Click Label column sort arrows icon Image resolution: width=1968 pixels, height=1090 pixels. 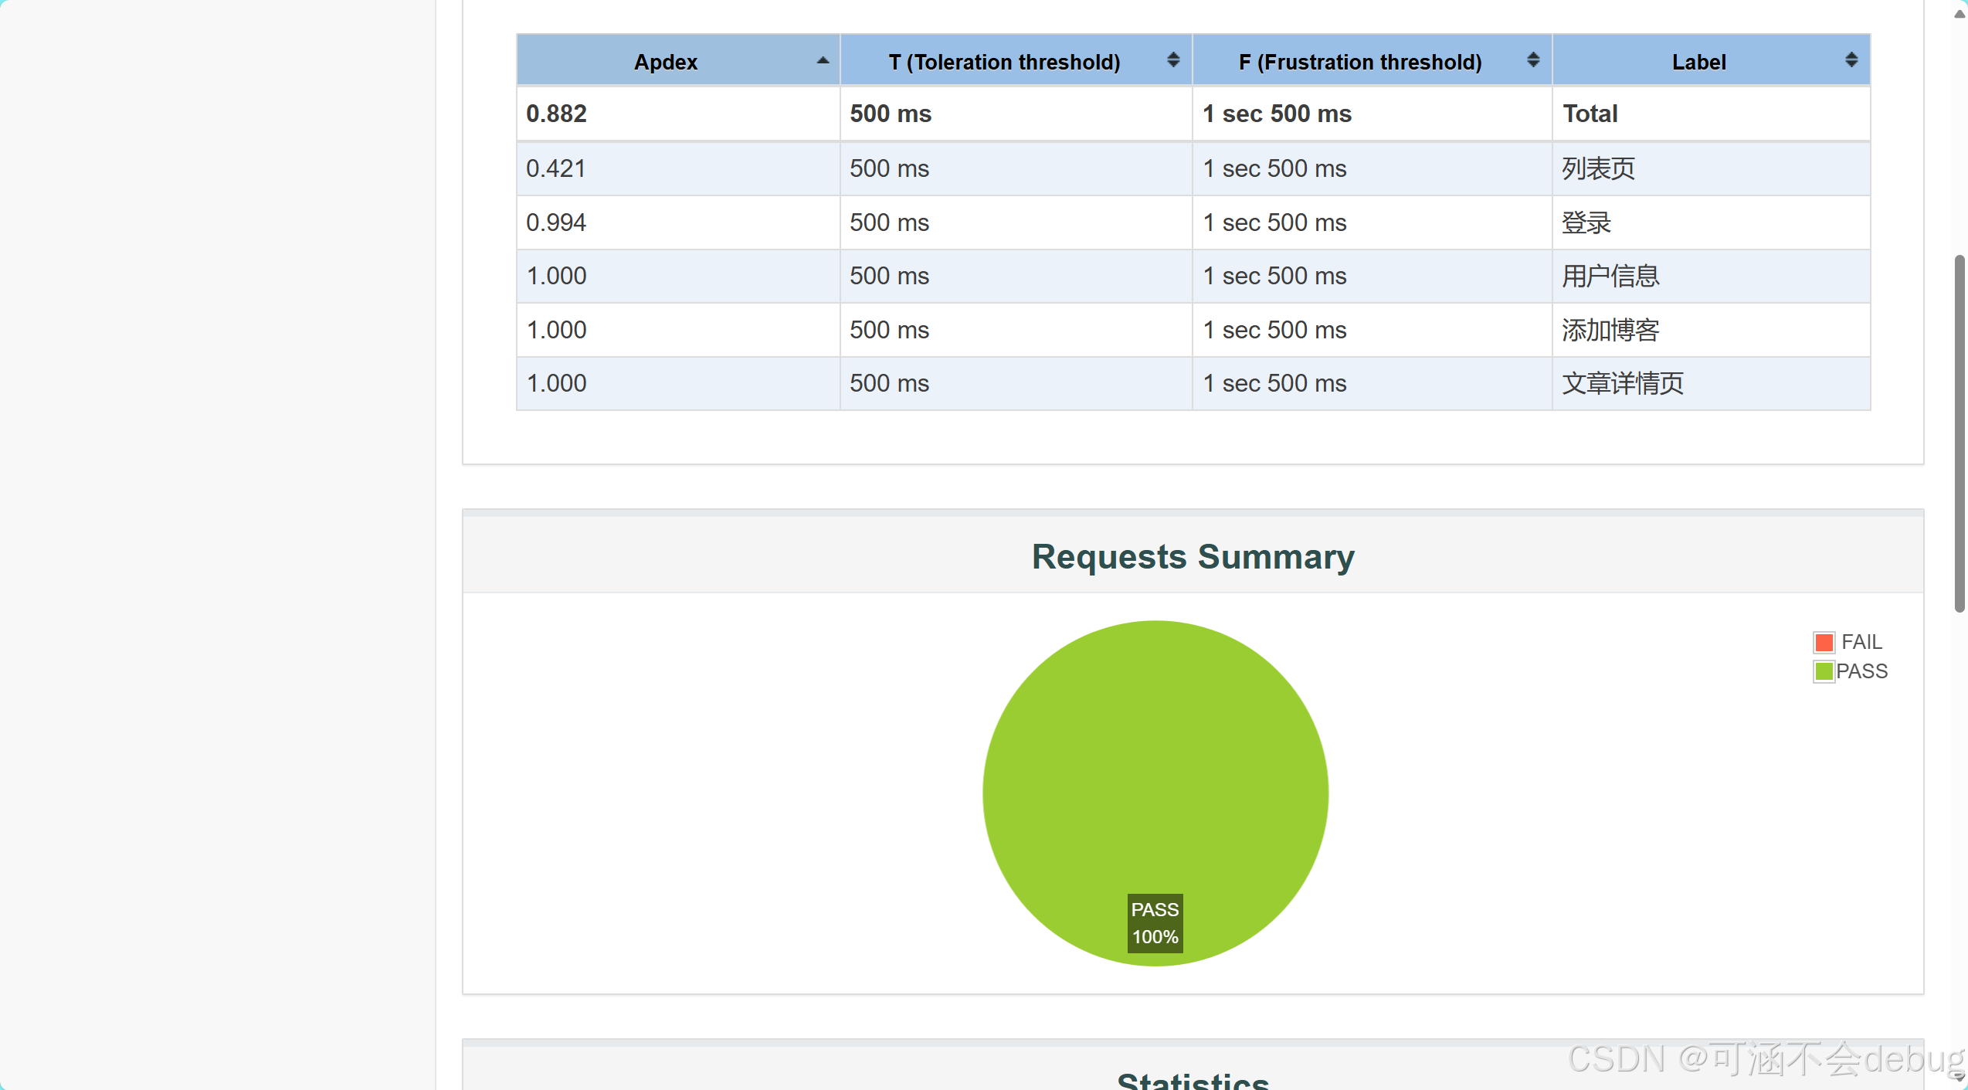coord(1851,60)
